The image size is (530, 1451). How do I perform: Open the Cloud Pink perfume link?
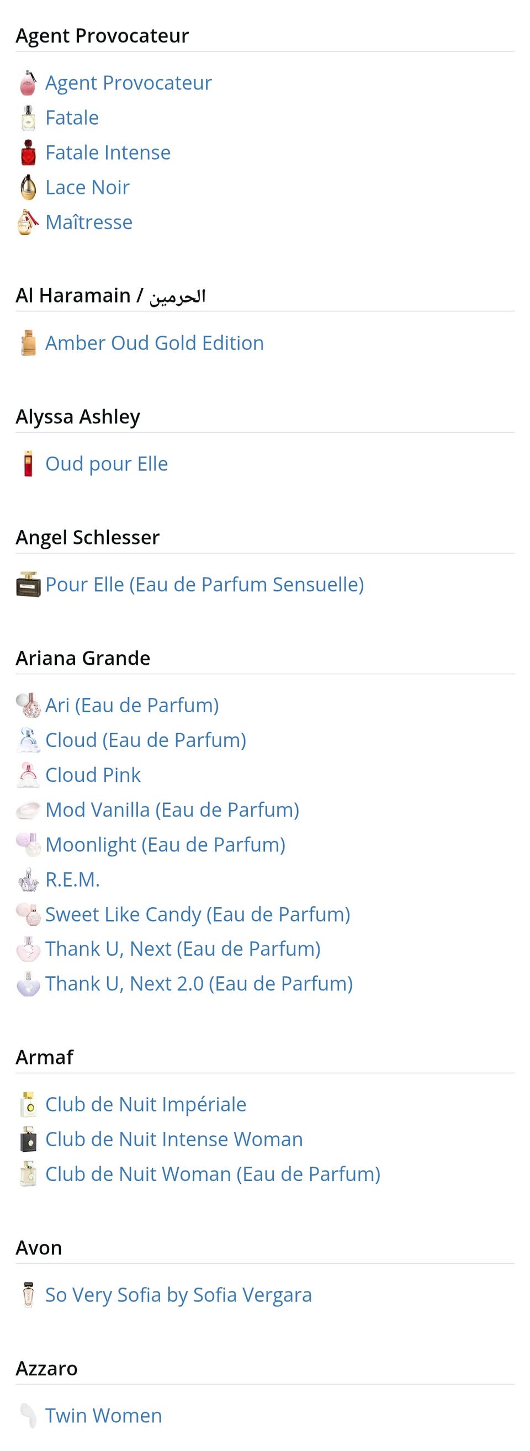(x=92, y=775)
